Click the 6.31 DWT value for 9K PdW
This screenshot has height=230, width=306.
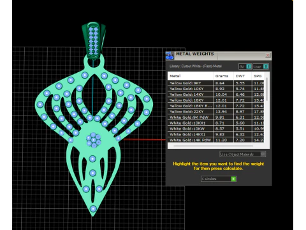[x=240, y=118]
